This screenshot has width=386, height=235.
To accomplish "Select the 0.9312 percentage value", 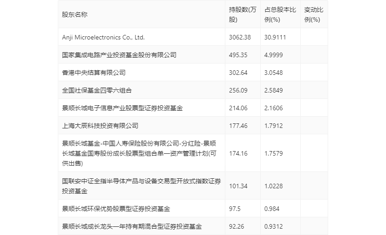I will tap(273, 227).
